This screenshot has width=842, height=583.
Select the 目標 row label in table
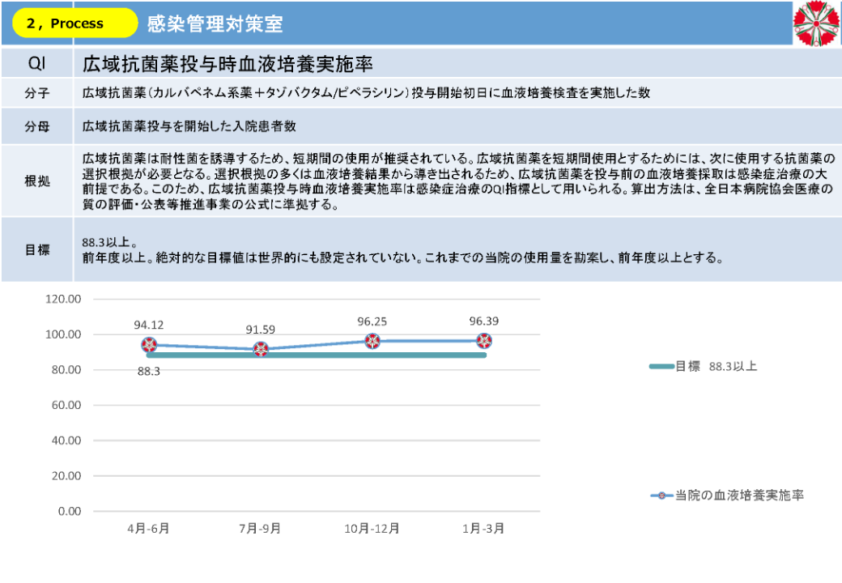pos(37,249)
